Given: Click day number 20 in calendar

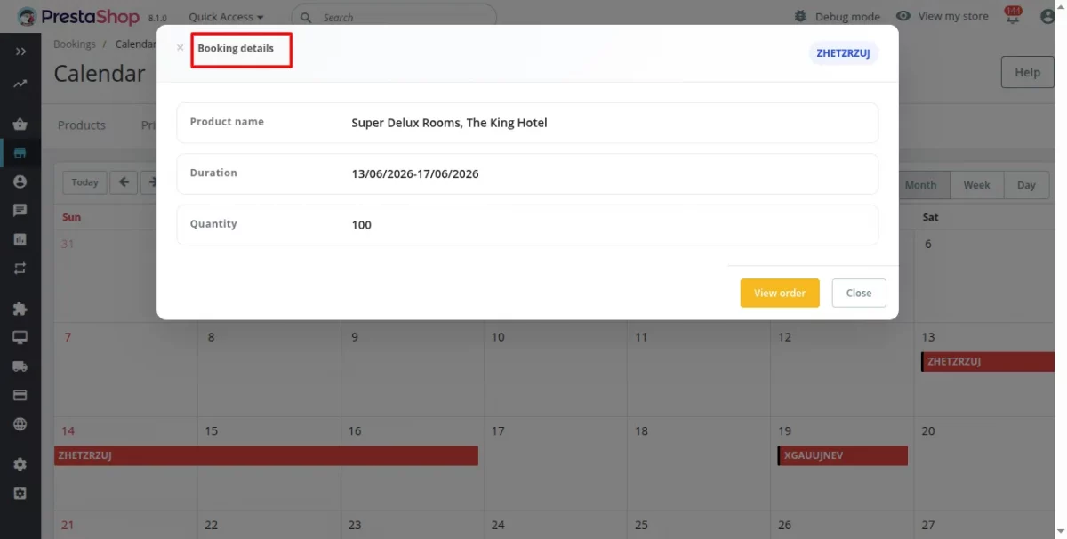Looking at the screenshot, I should 928,431.
